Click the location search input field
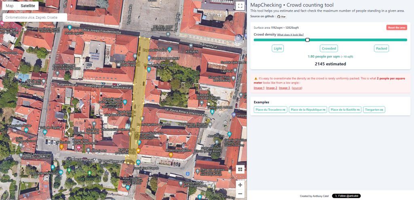The width and height of the screenshot is (414, 200). pos(34,17)
